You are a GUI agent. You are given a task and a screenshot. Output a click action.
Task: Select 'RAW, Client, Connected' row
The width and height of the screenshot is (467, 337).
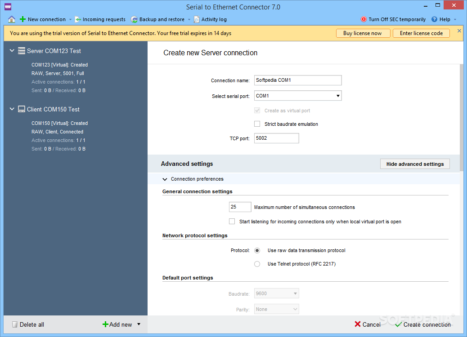58,132
